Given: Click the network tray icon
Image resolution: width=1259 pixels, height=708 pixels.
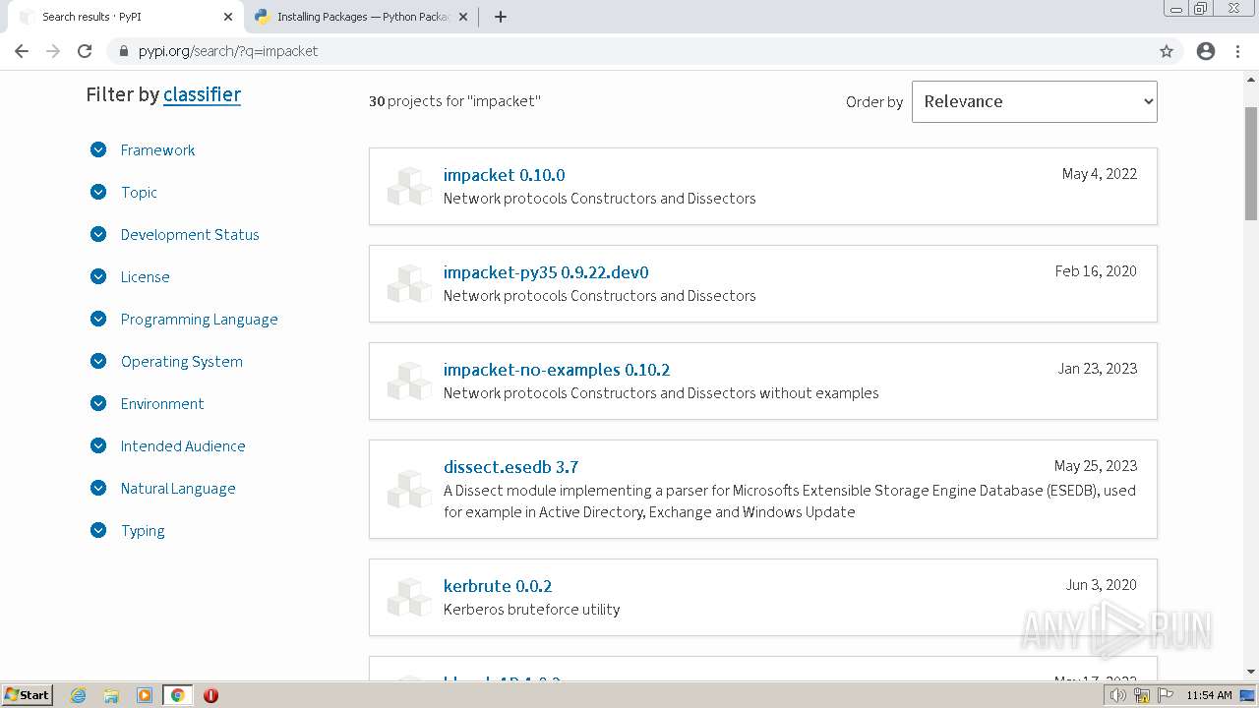Looking at the screenshot, I should tap(1142, 695).
